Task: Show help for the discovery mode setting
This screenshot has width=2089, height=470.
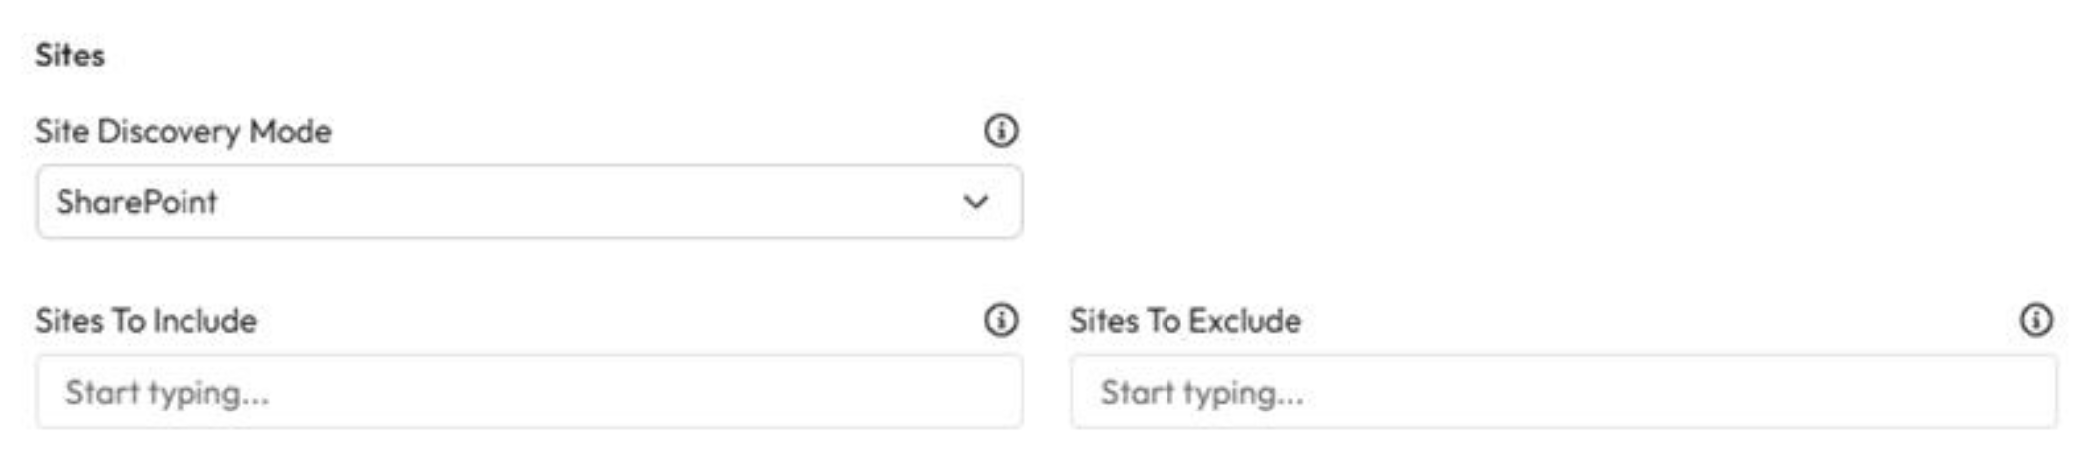Action: pos(1000,131)
